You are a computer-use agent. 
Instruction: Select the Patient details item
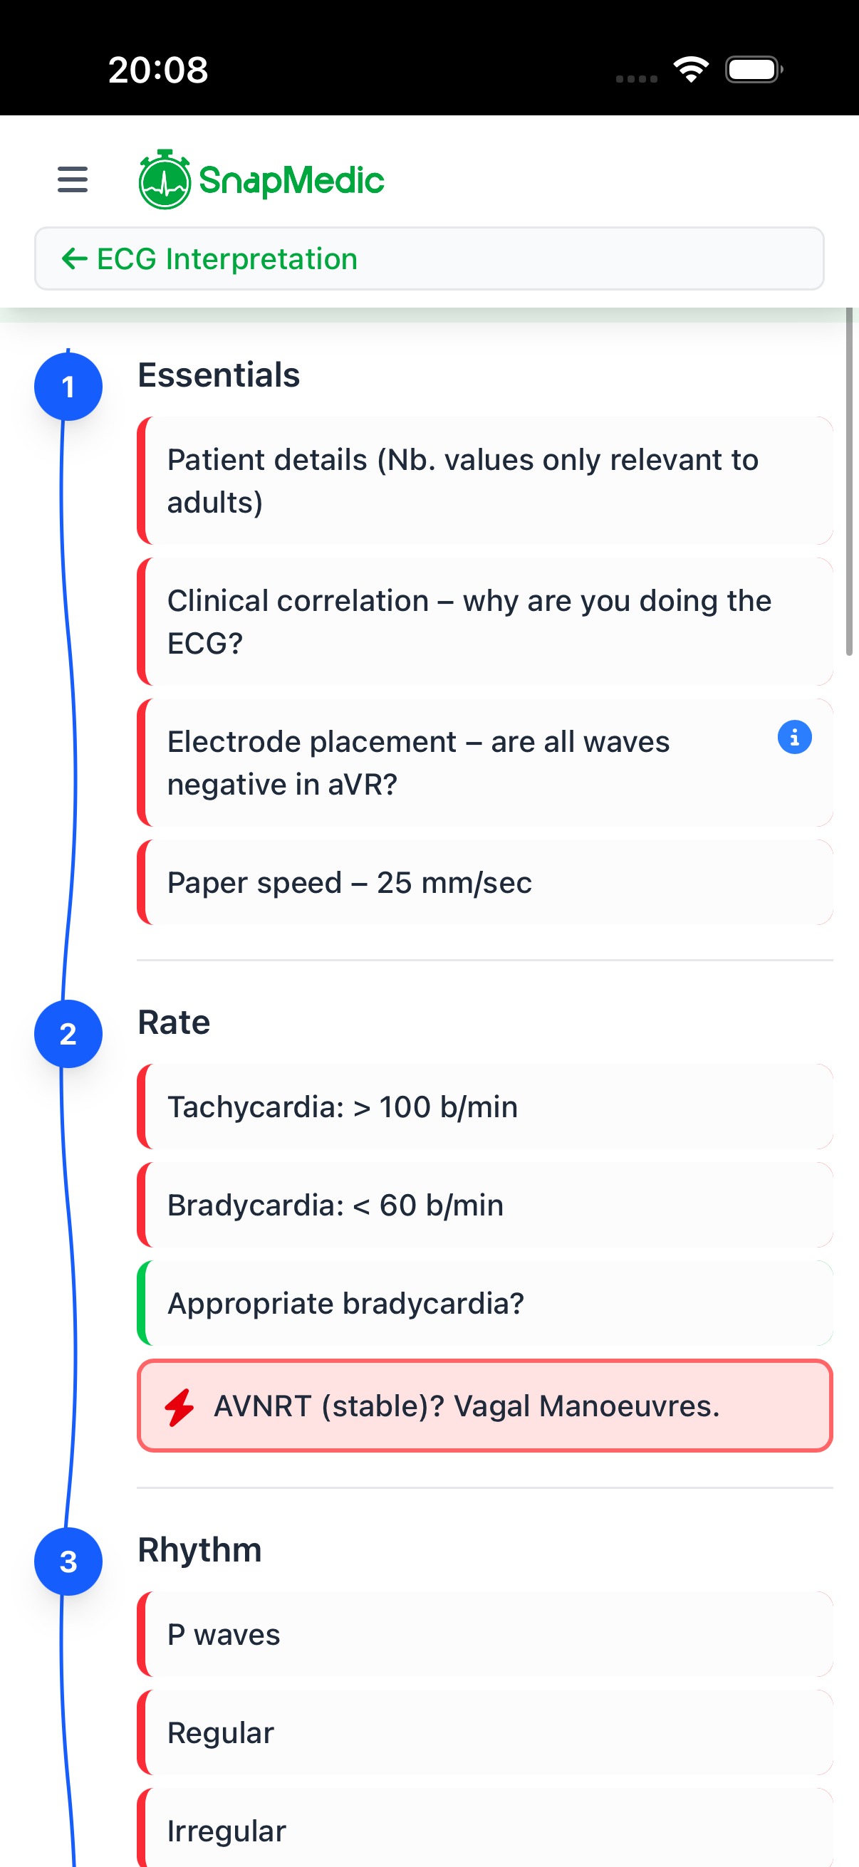pyautogui.click(x=484, y=481)
